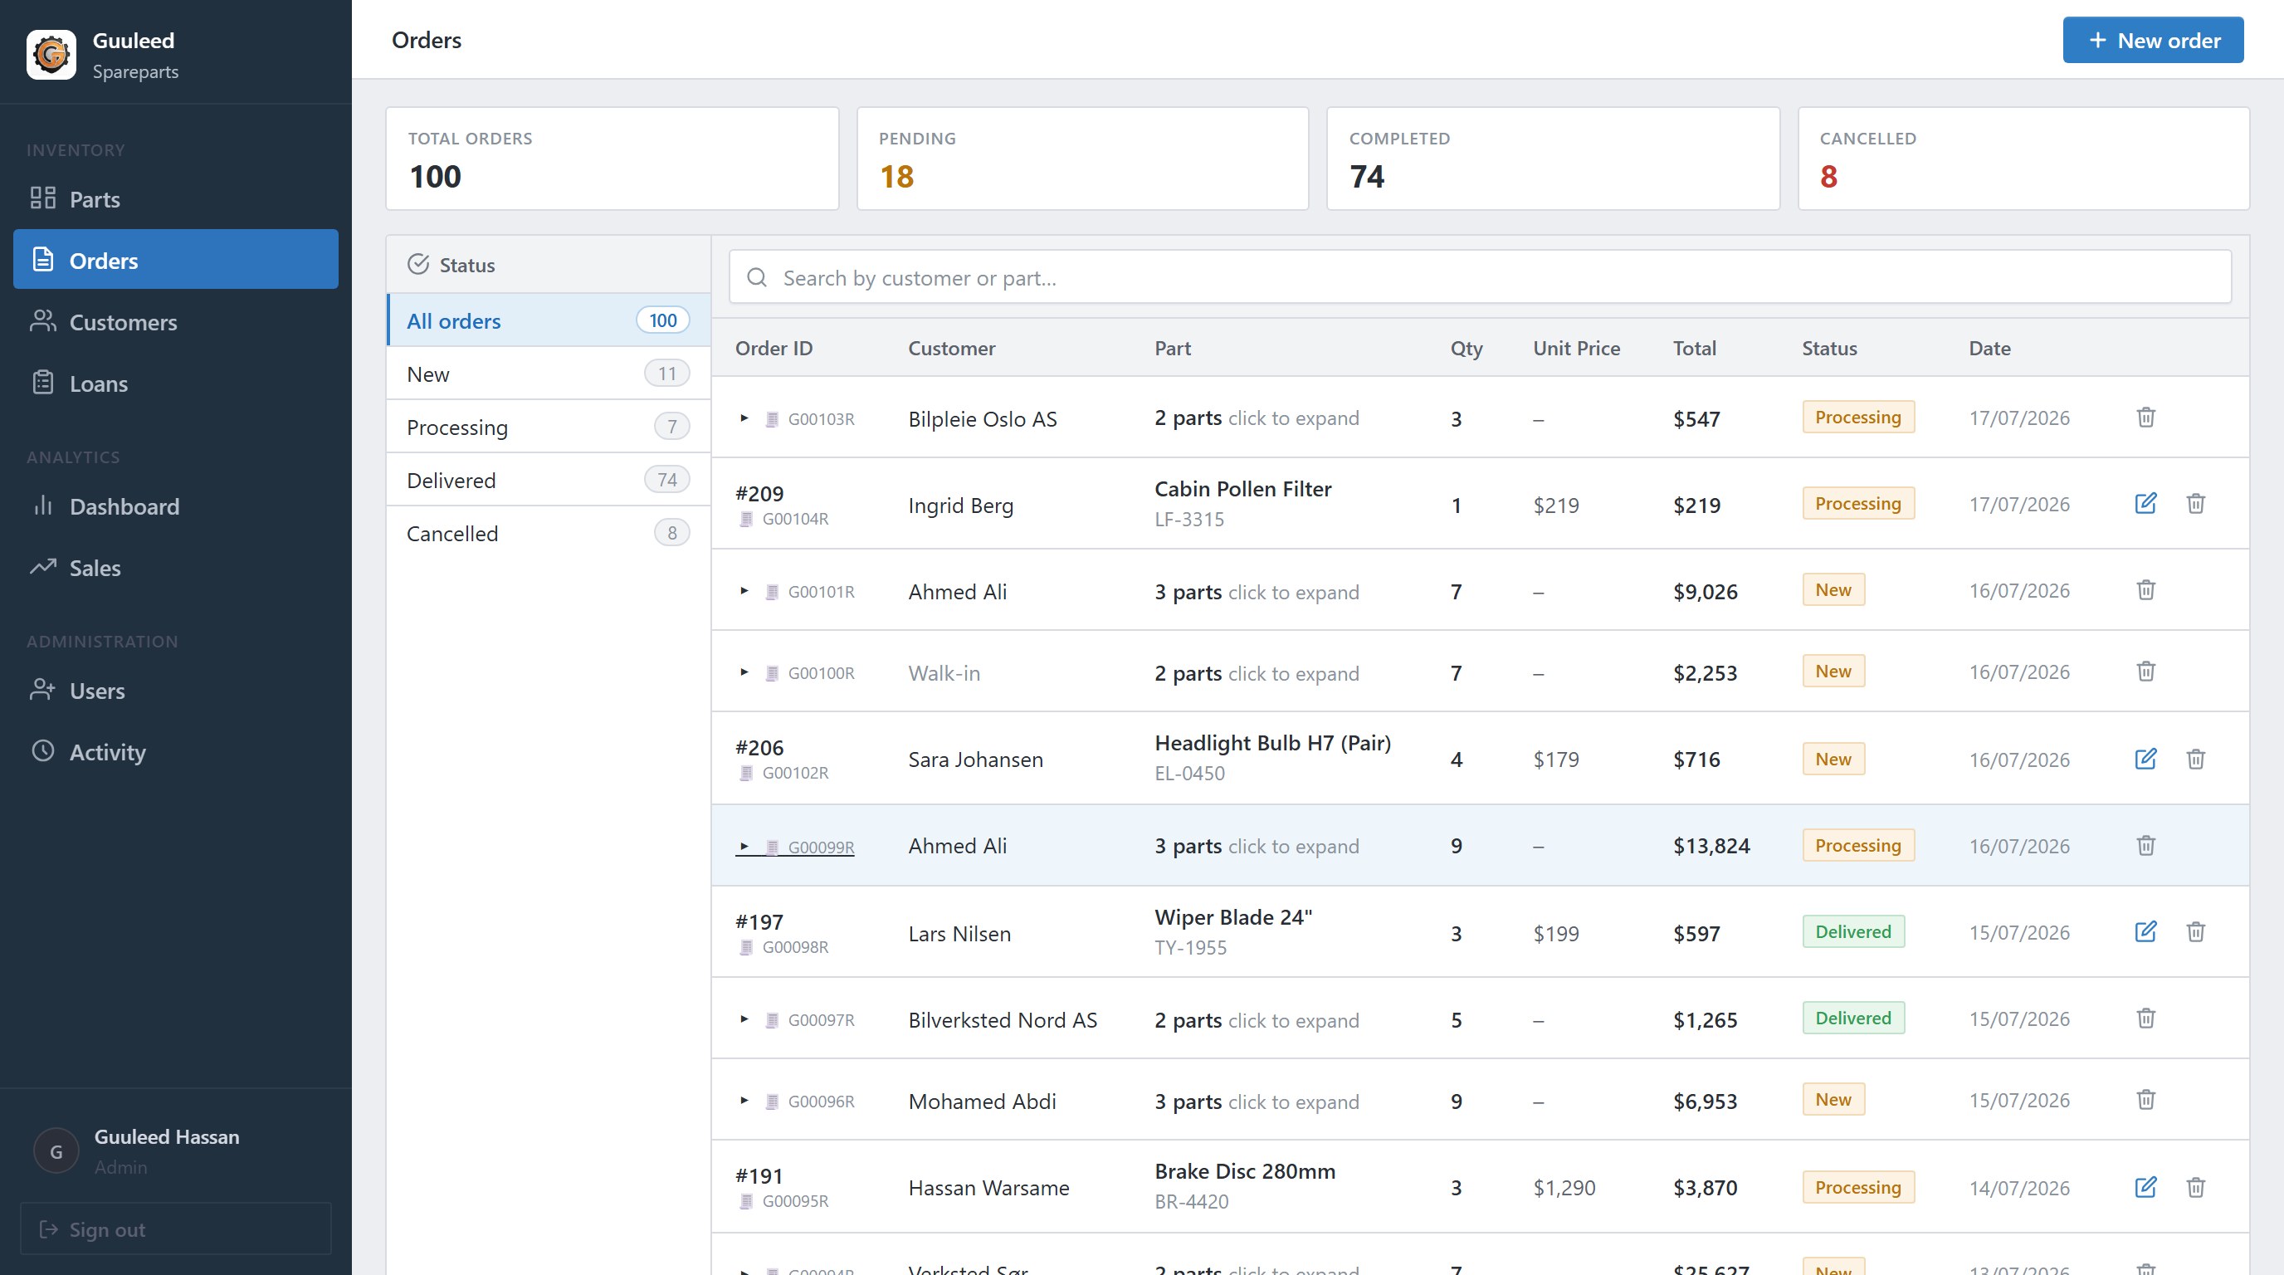Open the analytics Dashboard

click(176, 506)
